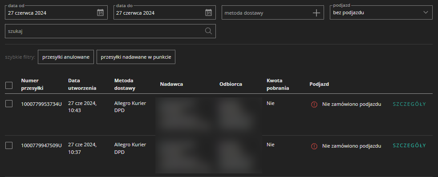
Task: Open the metoda dostawy selector field
Action: [x=272, y=12]
